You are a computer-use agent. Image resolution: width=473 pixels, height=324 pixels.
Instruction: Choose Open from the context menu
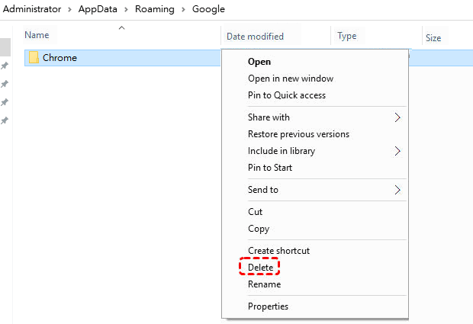pyautogui.click(x=259, y=62)
